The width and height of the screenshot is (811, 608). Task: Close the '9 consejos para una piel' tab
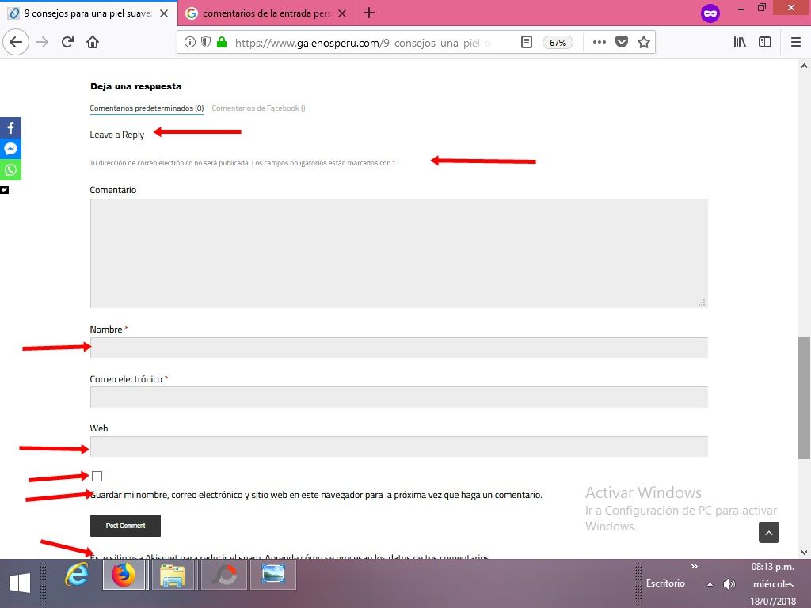coord(164,13)
